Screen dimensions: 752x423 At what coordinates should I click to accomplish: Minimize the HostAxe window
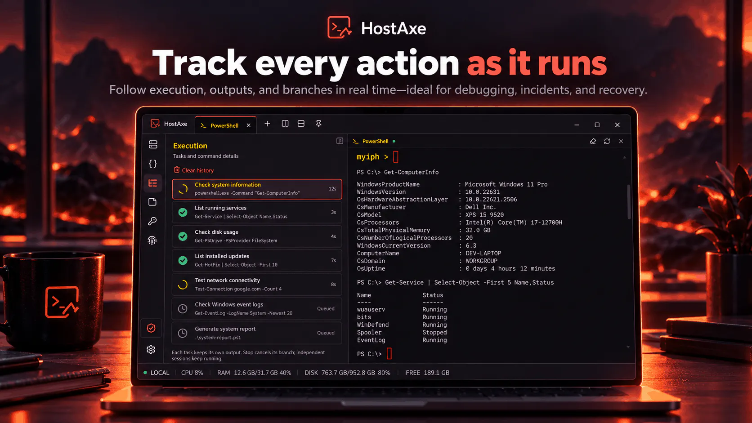coord(577,125)
